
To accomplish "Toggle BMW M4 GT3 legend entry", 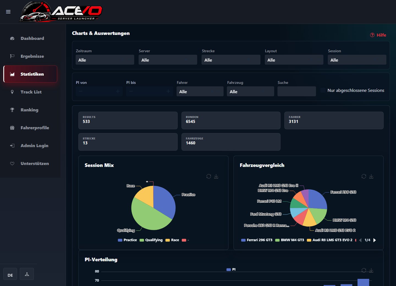I will 290,240.
